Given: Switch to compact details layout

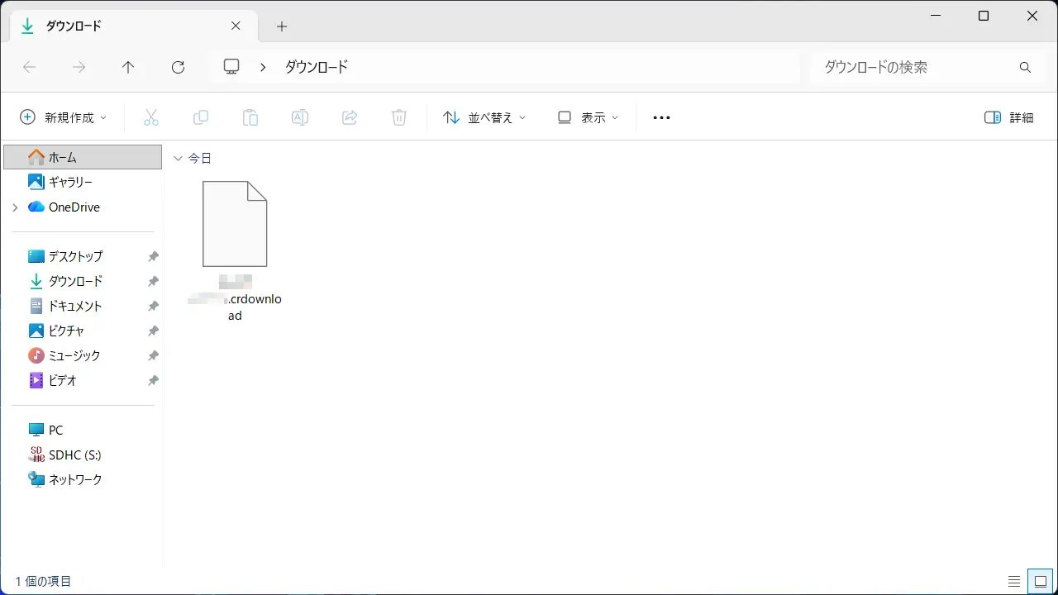Looking at the screenshot, I should click(1016, 581).
